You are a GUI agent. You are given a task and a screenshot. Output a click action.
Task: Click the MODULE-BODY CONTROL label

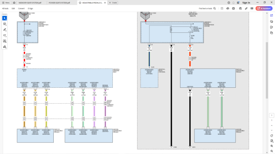162,70
